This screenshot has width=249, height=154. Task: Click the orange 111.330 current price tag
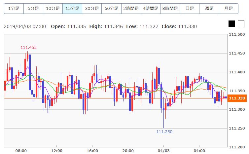pos(237,98)
